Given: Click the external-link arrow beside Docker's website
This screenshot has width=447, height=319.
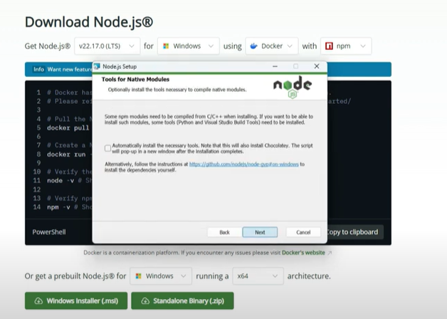Looking at the screenshot, I should 330,253.
